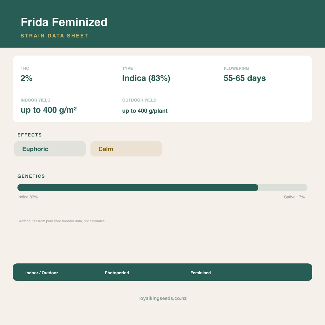Screen dimensions: 325x325
Task: Select the indoor yield up to 400 g/m² text
Action: 49,110
